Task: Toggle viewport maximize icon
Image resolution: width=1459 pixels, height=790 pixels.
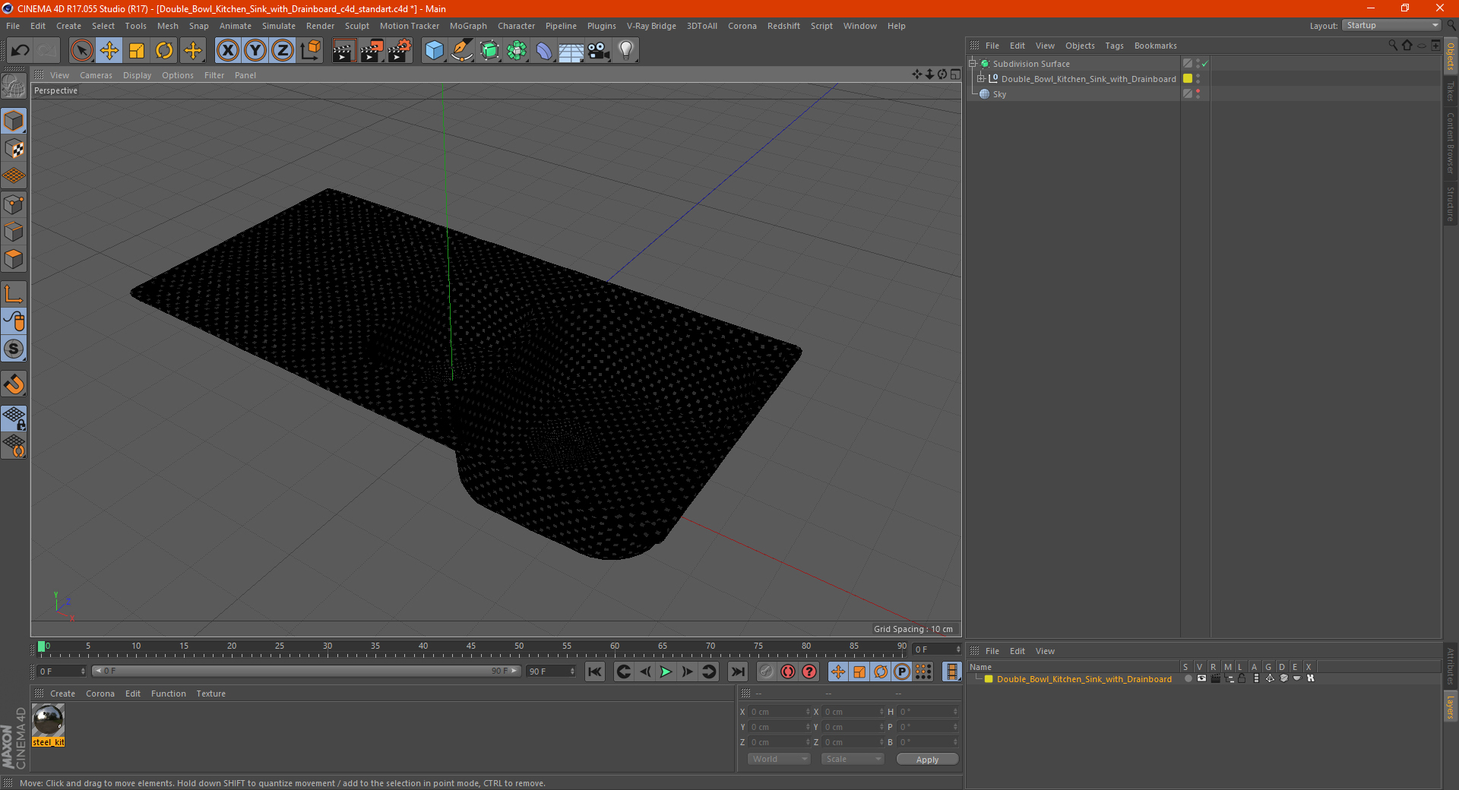Action: pyautogui.click(x=955, y=74)
